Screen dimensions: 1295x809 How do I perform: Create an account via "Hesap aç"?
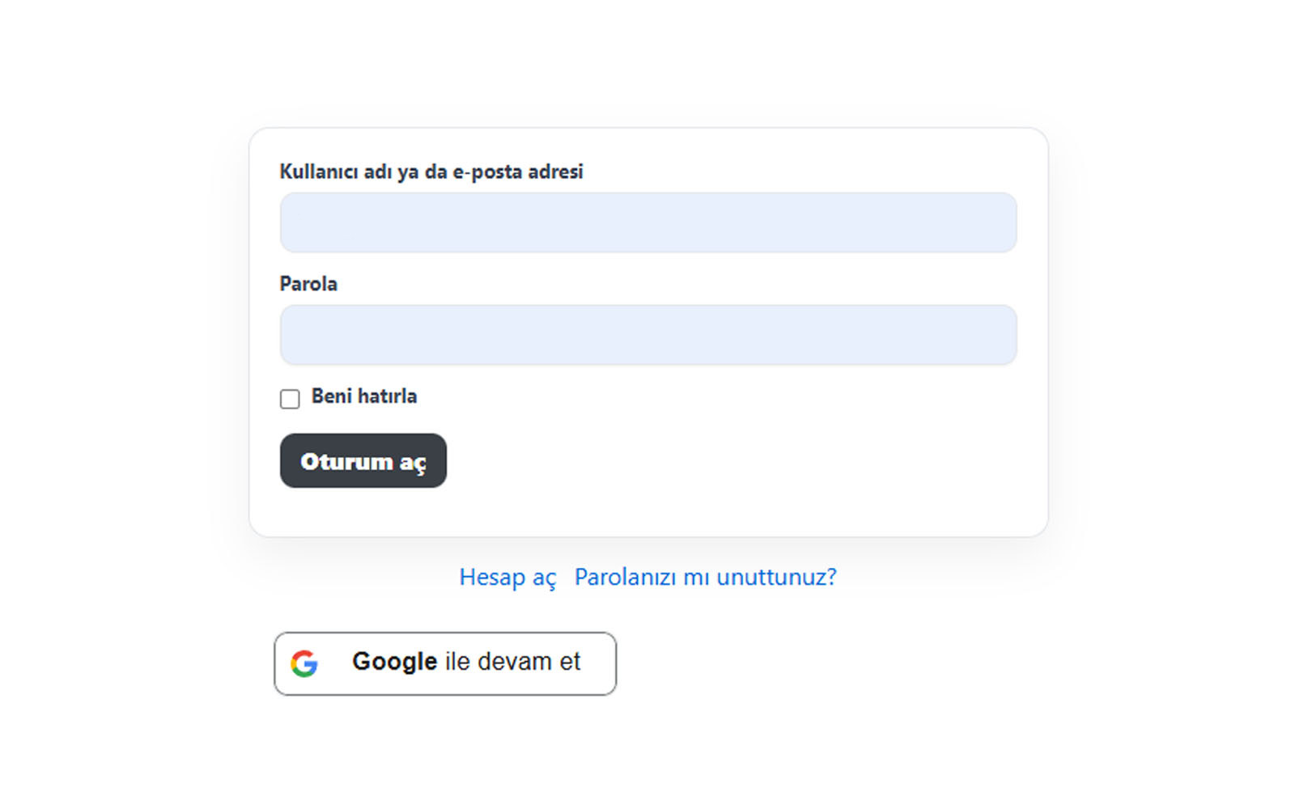(507, 578)
